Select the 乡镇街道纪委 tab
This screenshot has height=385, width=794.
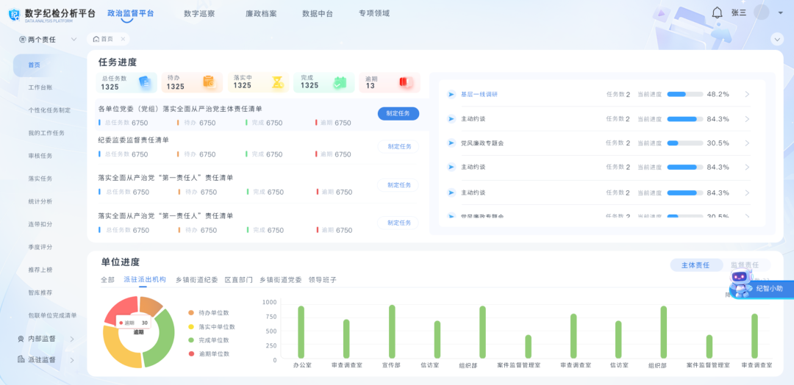(197, 280)
